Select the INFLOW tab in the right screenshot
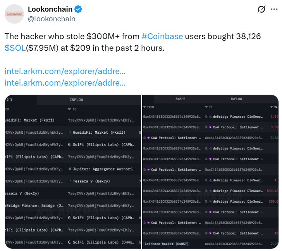 coord(236,99)
